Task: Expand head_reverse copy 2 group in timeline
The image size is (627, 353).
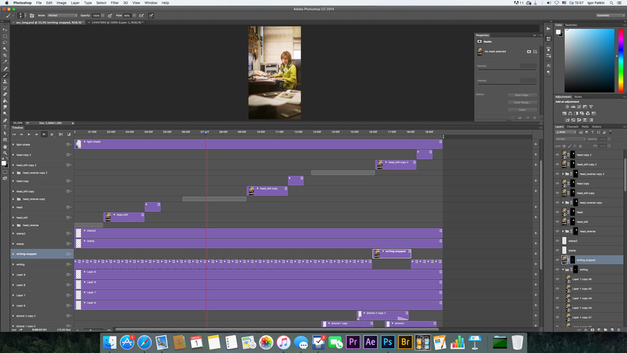Action: coord(13,173)
